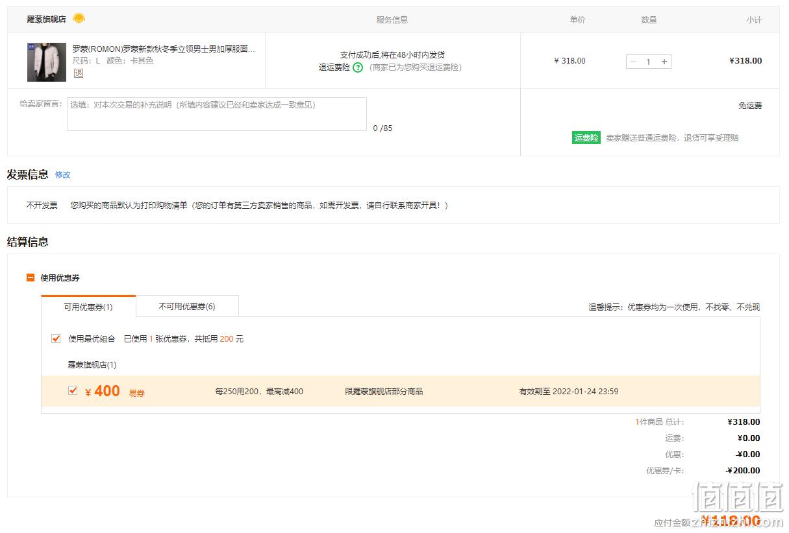
Task: Click the green question mark beside 退运费险
Action: coord(358,67)
